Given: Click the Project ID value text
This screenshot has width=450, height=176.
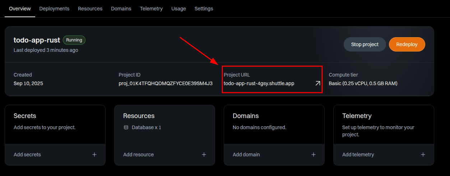Looking at the screenshot, I should (x=166, y=83).
